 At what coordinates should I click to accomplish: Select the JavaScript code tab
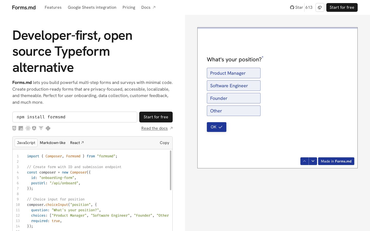tap(26, 143)
